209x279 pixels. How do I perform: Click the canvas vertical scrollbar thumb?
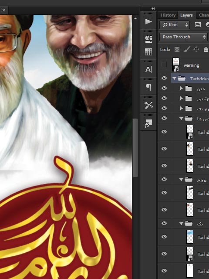click(x=135, y=148)
